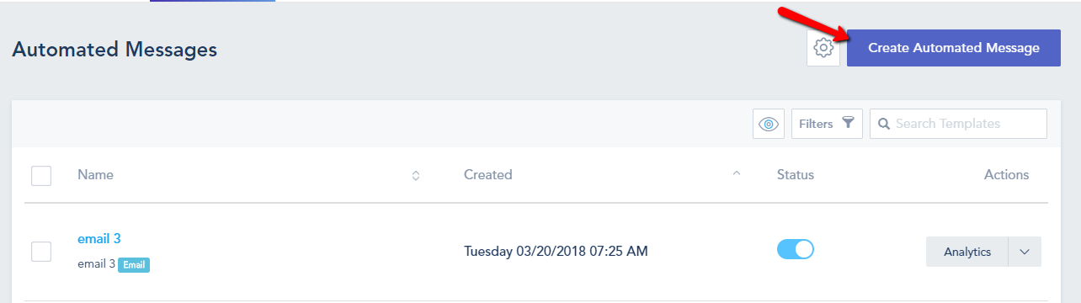The width and height of the screenshot is (1081, 303).
Task: Sort by the Created column header
Action: [x=487, y=175]
